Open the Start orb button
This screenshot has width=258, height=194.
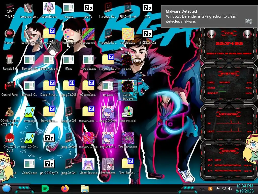pyautogui.click(x=7, y=188)
